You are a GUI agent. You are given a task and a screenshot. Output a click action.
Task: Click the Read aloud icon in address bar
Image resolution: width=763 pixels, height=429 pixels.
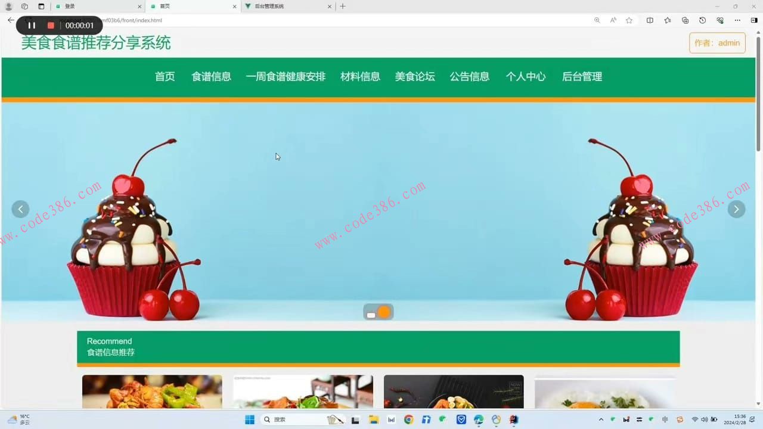pos(613,20)
